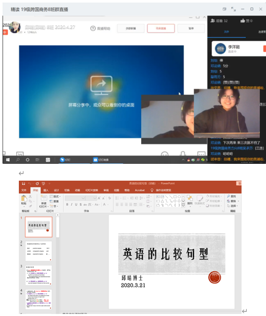Click the red 结束直播 button
This screenshot has width=266, height=316.
161,28
